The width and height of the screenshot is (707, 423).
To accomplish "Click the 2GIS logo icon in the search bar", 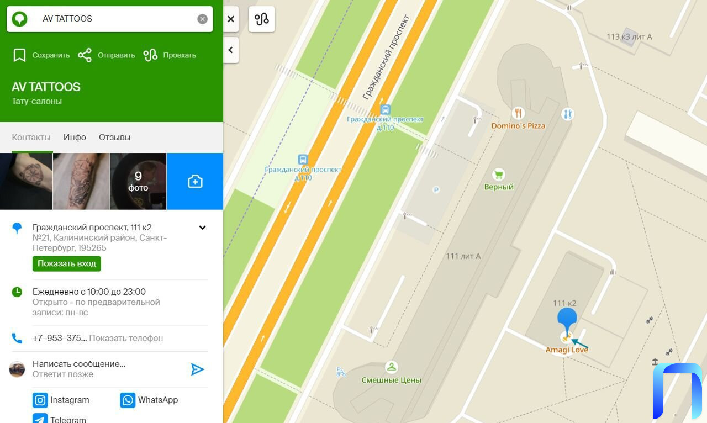I will pos(19,19).
